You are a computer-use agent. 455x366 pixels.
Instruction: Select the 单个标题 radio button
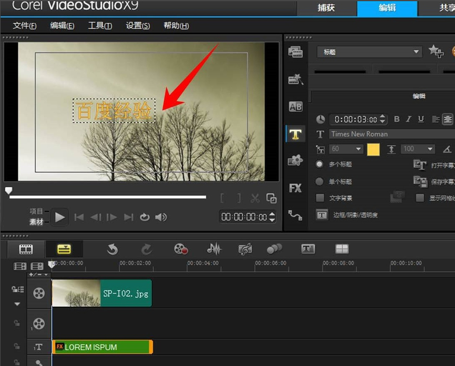coord(319,182)
